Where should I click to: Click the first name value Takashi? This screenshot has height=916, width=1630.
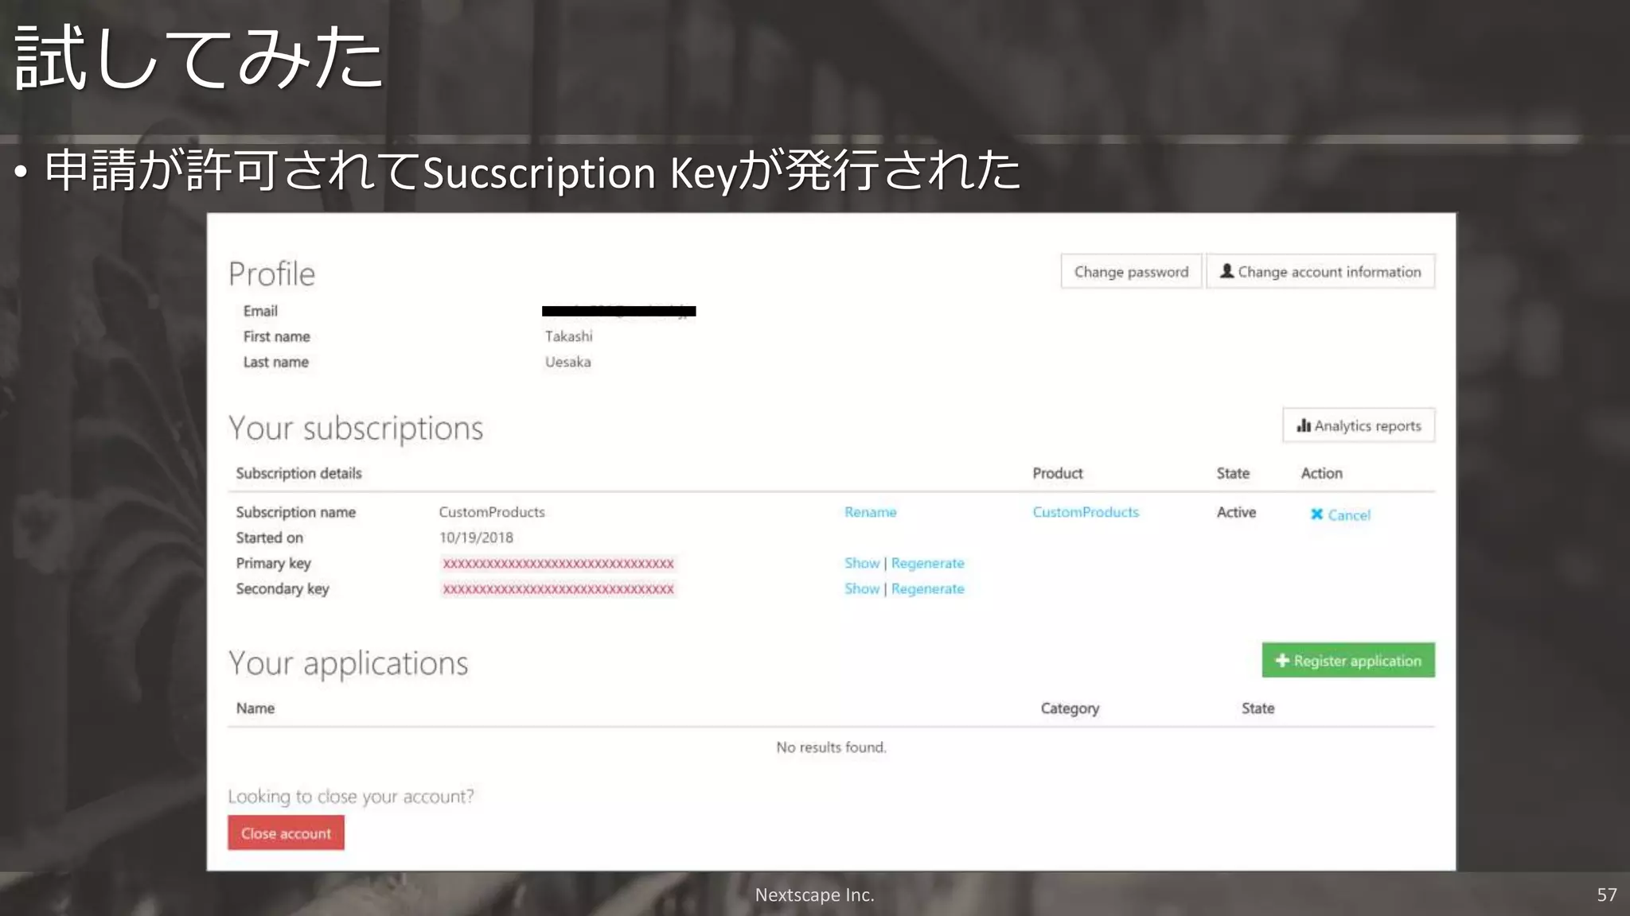tap(568, 336)
